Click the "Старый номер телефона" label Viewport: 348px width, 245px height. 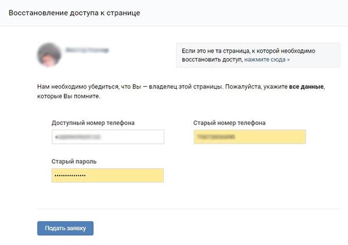229,123
